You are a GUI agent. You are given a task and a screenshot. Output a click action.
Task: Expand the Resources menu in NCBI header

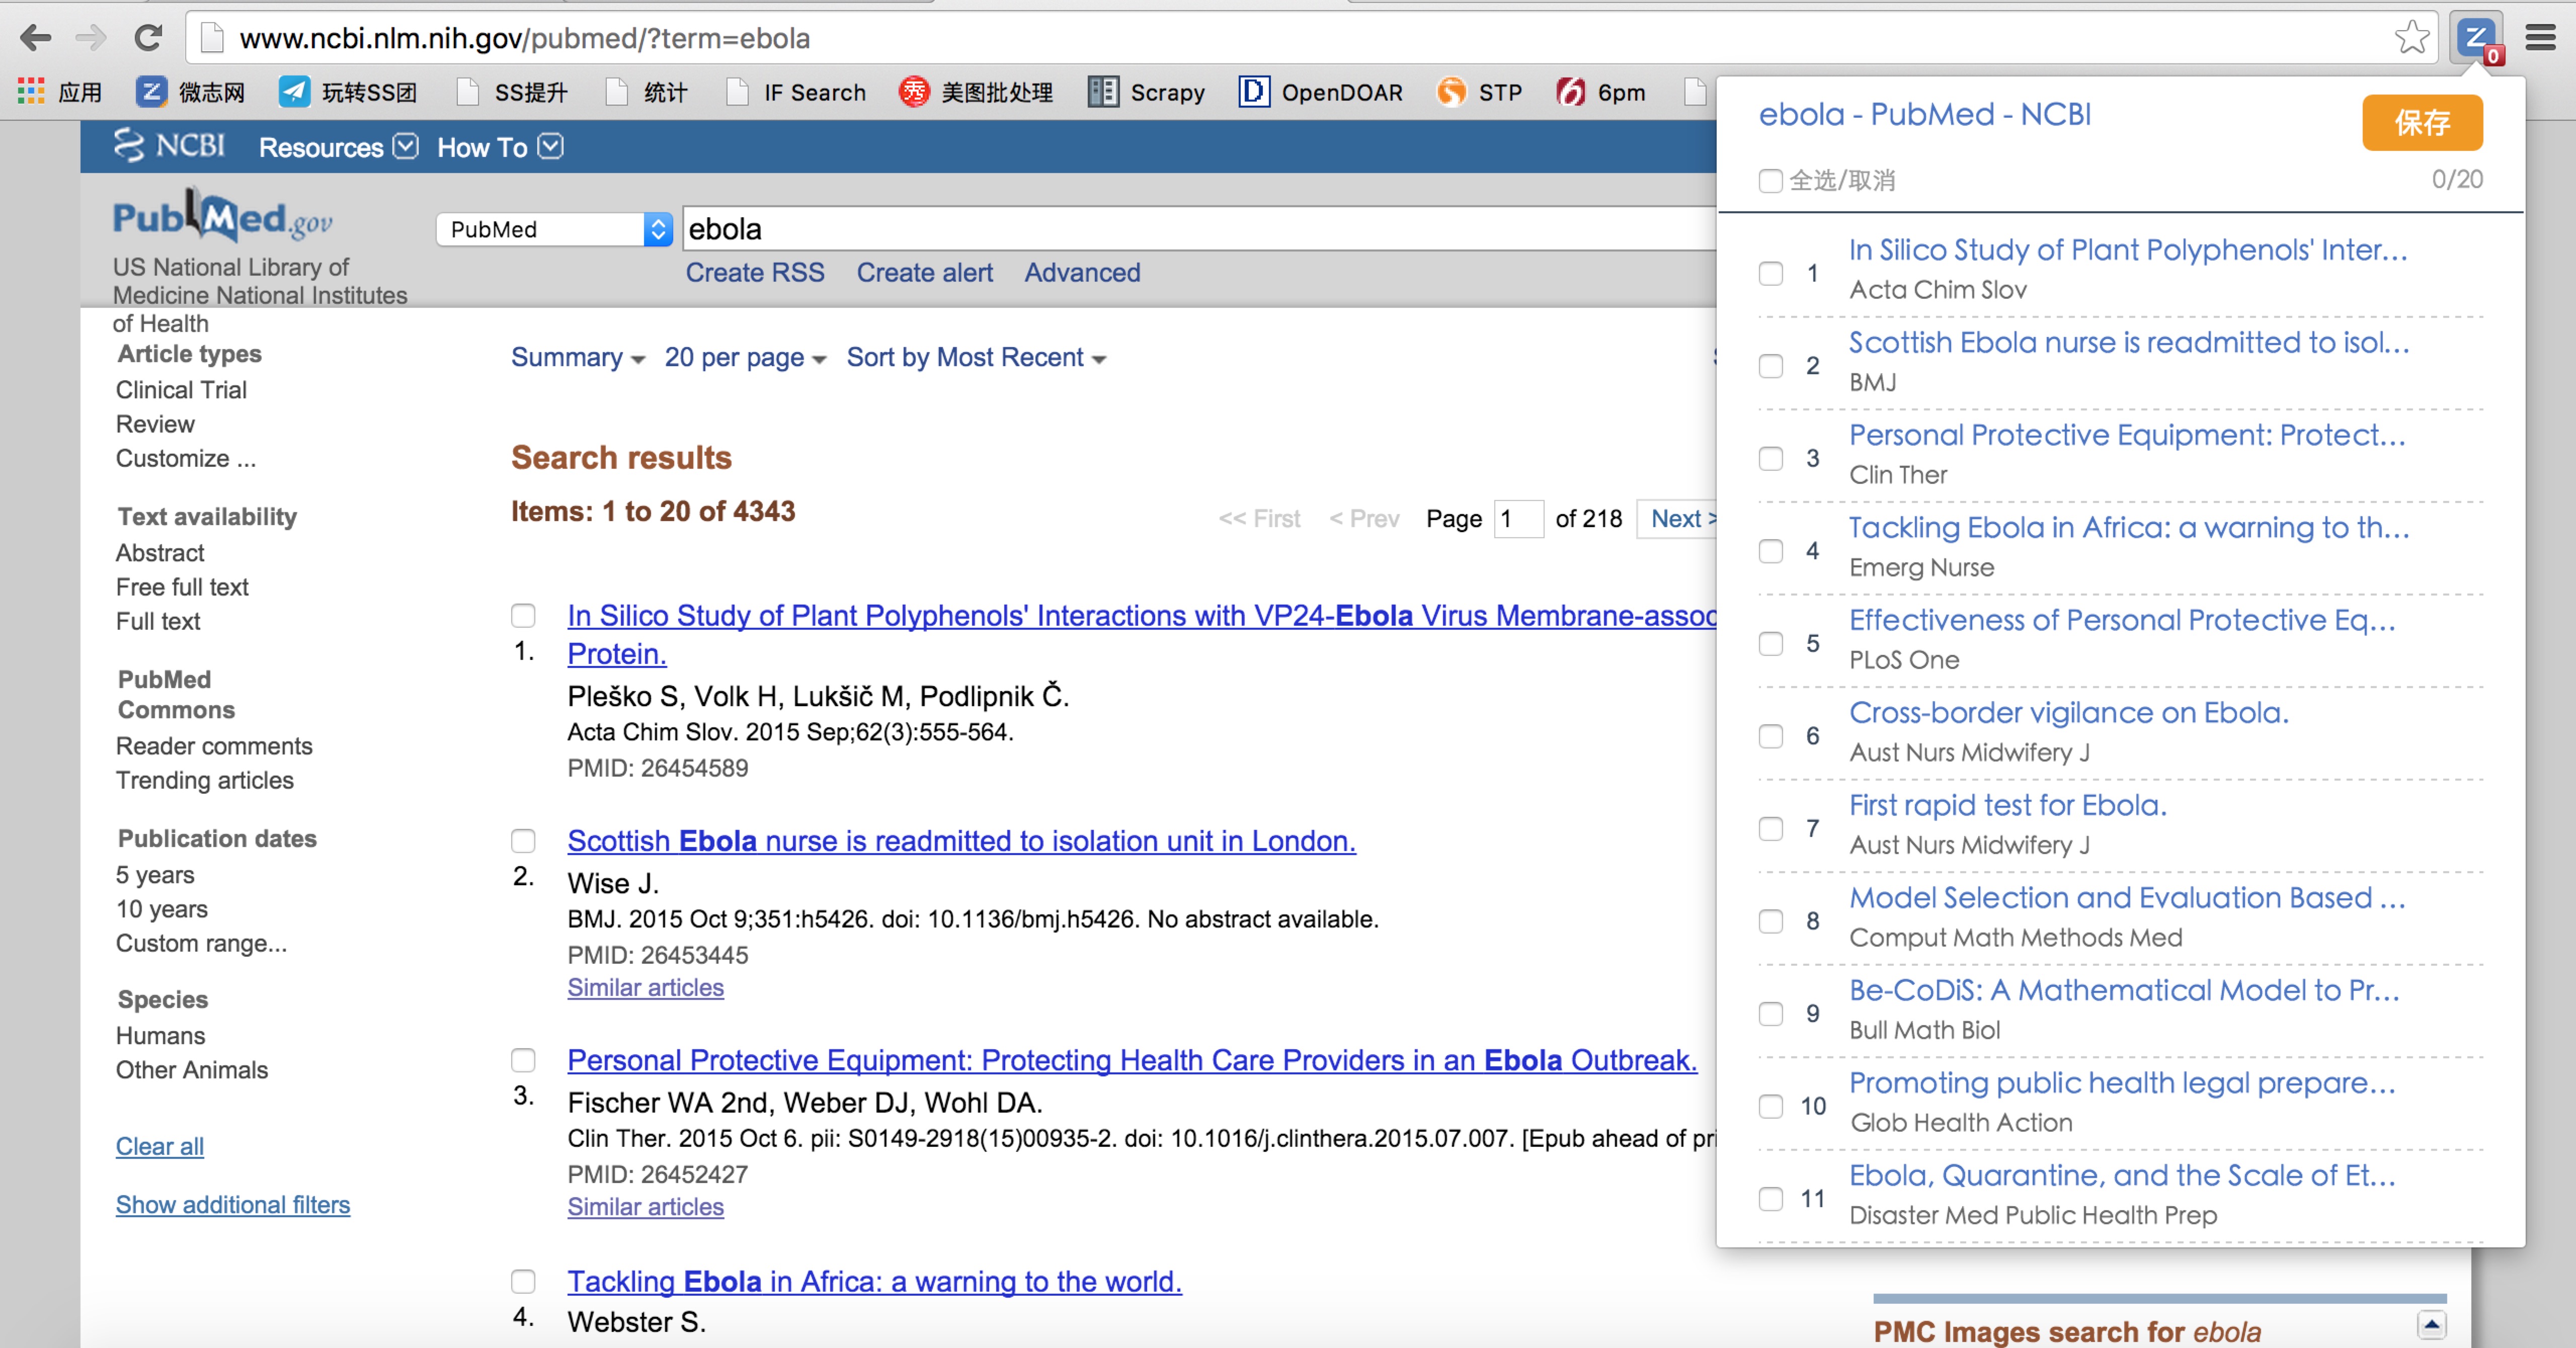[338, 147]
